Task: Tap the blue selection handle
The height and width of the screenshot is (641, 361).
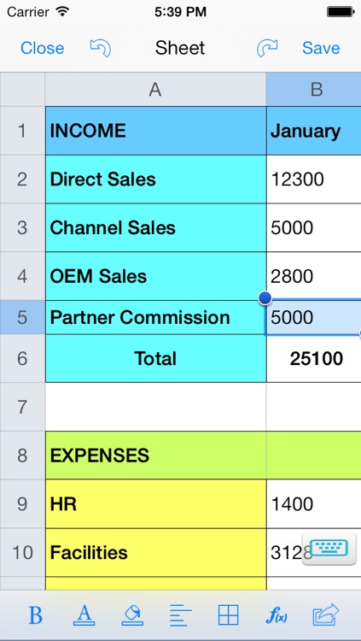Action: click(265, 298)
